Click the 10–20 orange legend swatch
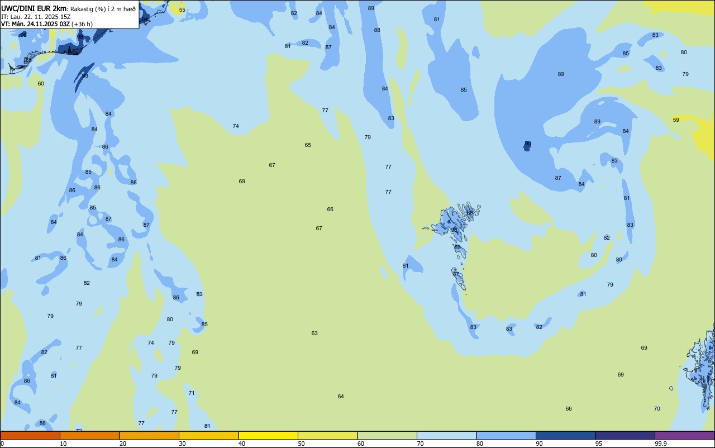This screenshot has height=448, width=715. point(89,435)
